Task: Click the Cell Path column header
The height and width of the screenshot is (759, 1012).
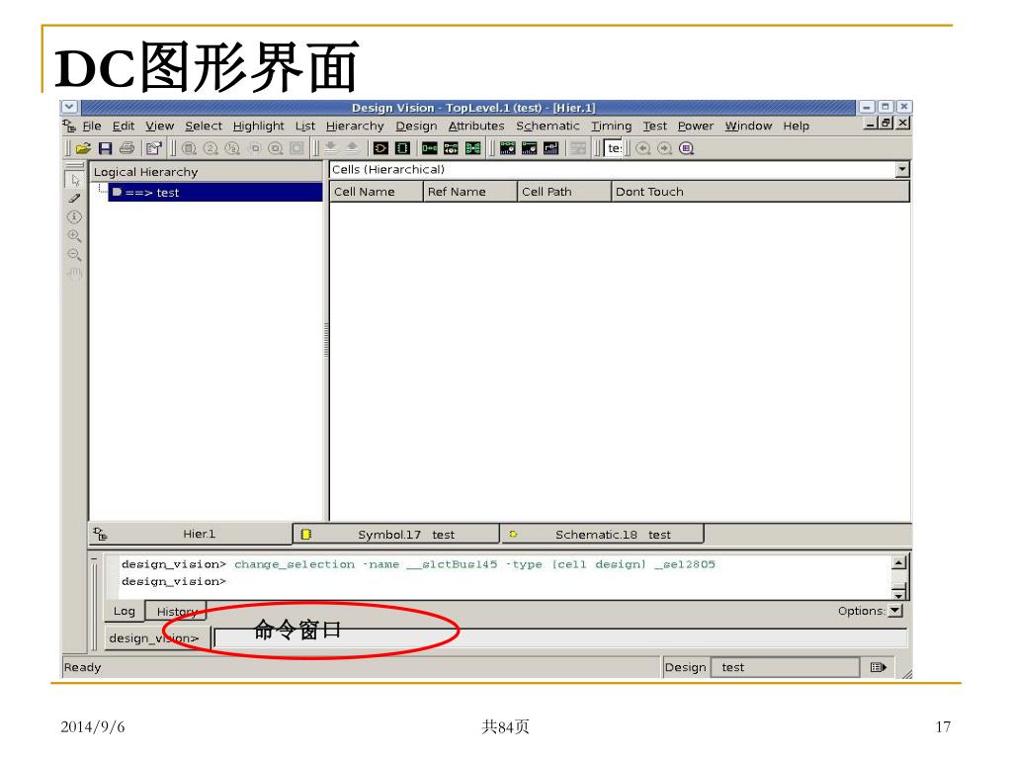Action: 564,192
